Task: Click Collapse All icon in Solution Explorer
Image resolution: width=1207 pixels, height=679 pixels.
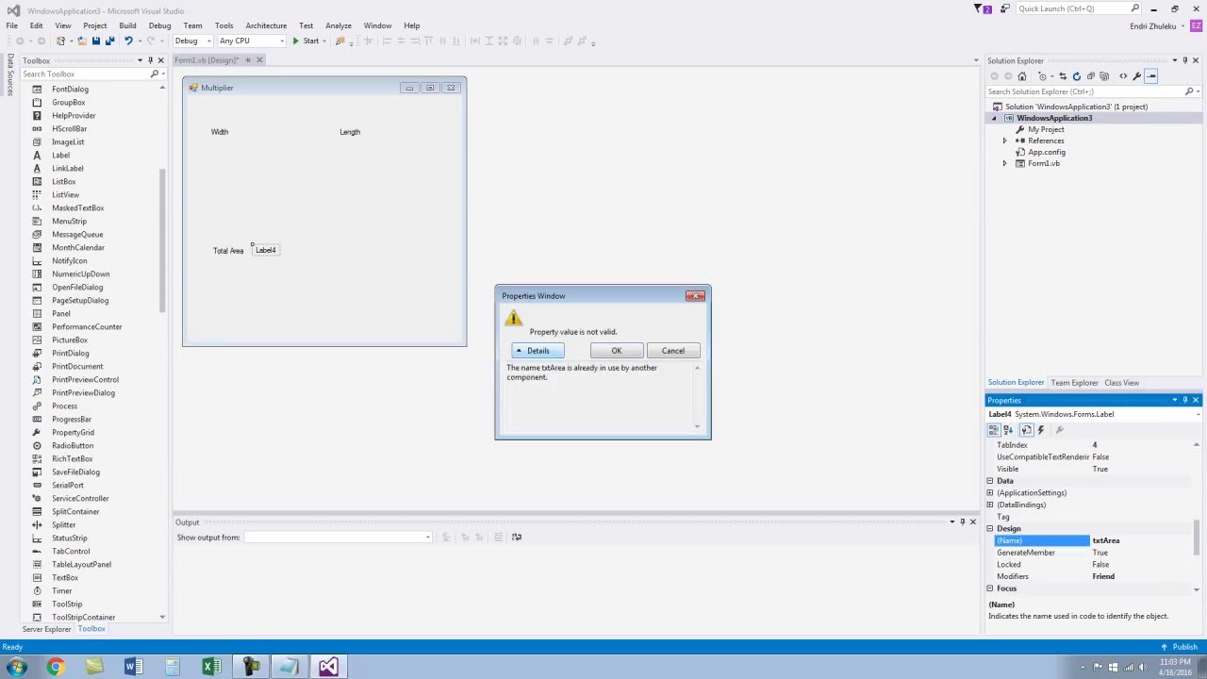Action: [x=1091, y=76]
